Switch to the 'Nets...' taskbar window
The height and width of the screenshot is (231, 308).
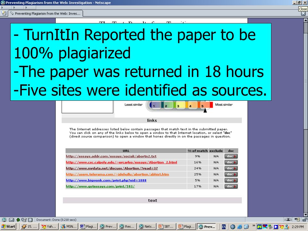coord(147,227)
